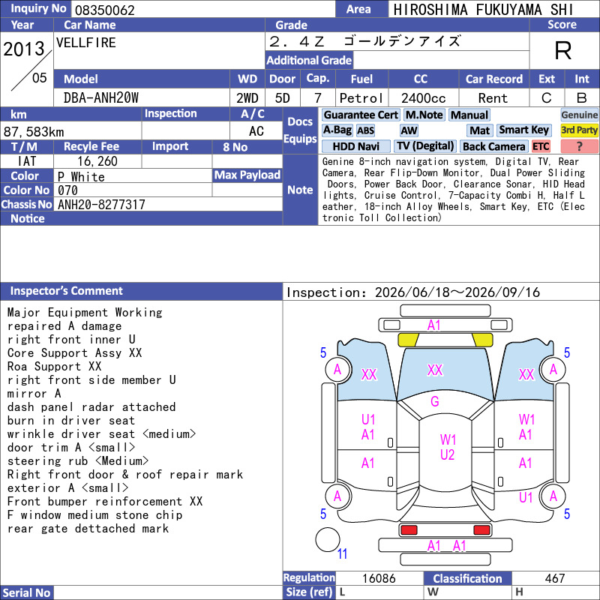Click the Manual document badge
This screenshot has height=600, width=600.
469,115
